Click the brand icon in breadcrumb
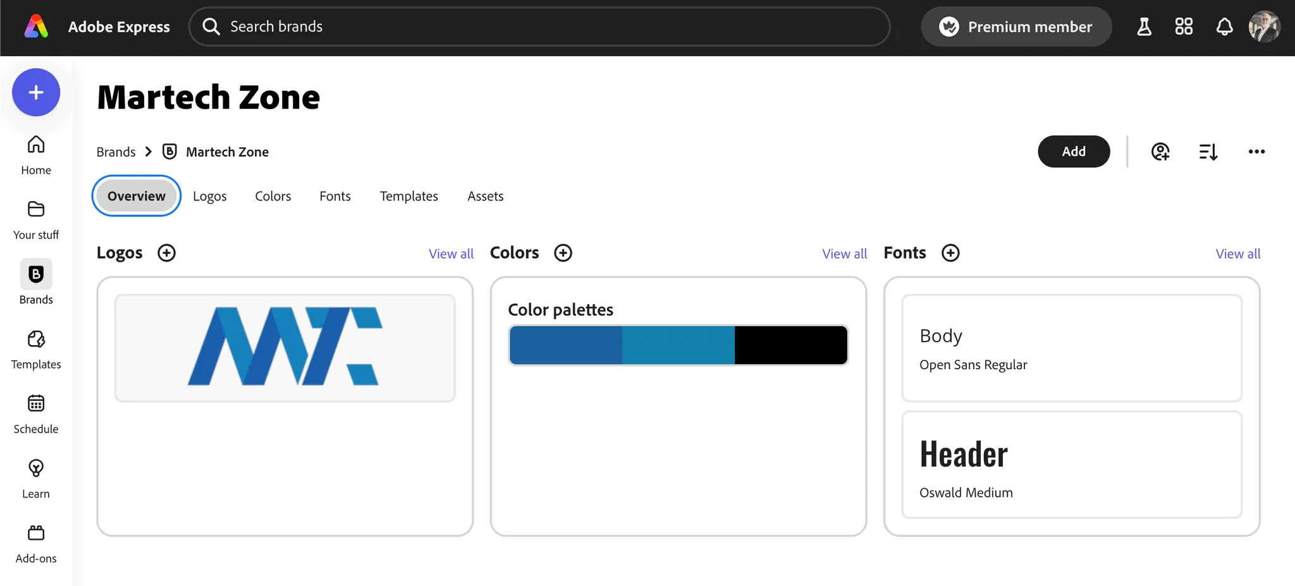This screenshot has height=586, width=1295. (x=169, y=152)
